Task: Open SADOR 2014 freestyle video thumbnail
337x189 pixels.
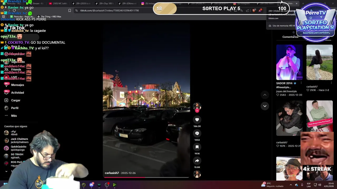Action: (289, 62)
